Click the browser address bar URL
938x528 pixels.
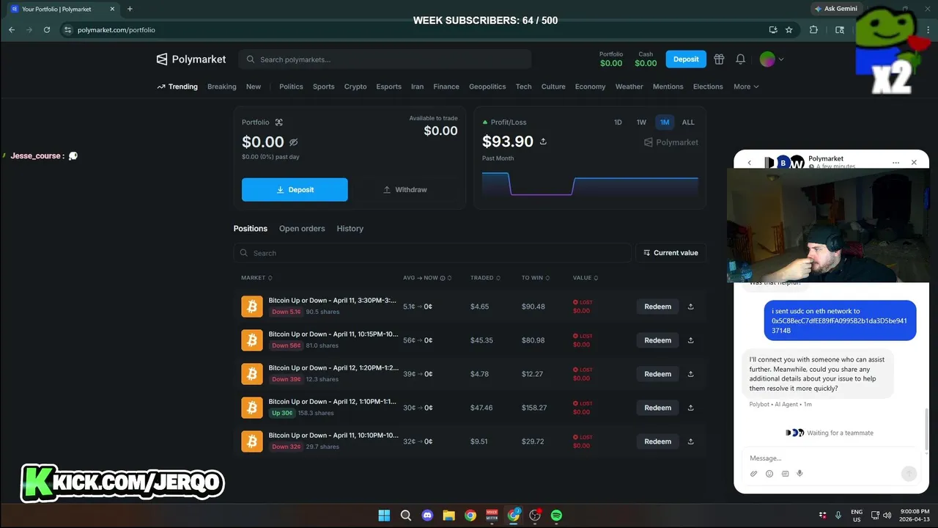[117, 30]
